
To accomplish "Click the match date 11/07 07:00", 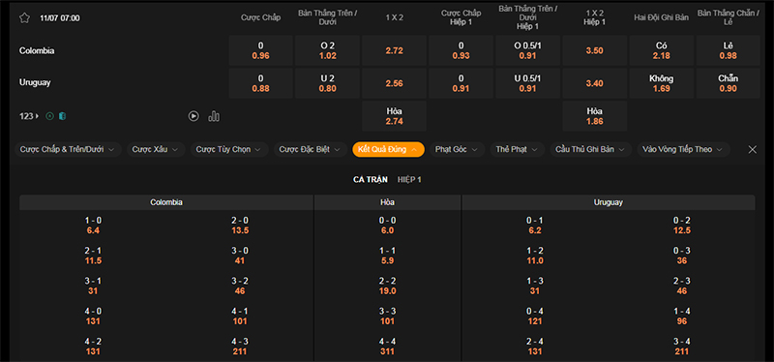I will (60, 18).
